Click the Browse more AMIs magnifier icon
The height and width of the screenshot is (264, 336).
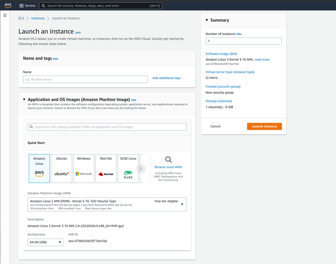click(168, 160)
